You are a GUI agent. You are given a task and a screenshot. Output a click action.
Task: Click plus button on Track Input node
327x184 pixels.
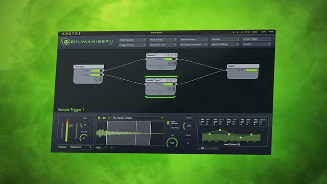100,79
